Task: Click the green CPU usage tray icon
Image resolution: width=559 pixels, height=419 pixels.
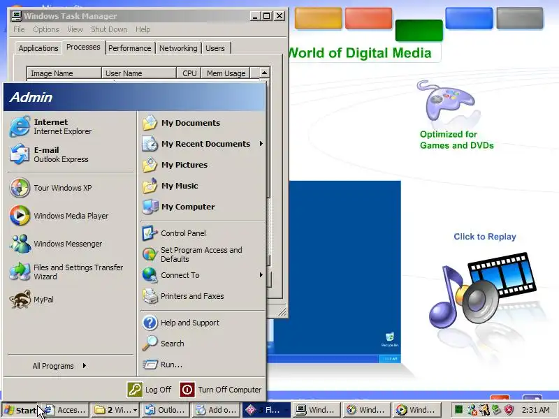Action: 459,410
